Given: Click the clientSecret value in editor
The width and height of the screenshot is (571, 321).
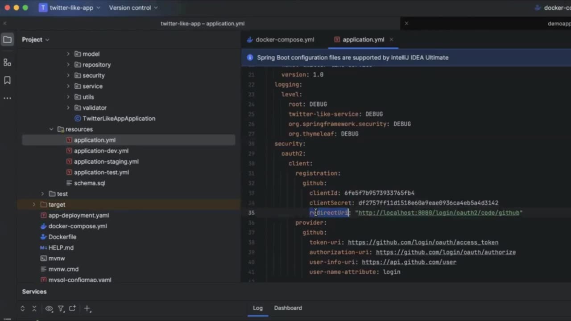Looking at the screenshot, I should tap(428, 203).
